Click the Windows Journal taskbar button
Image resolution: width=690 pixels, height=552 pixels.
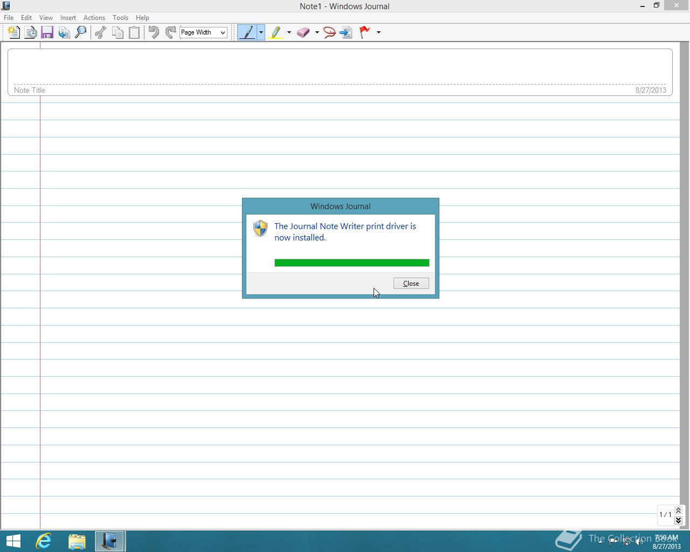[110, 541]
